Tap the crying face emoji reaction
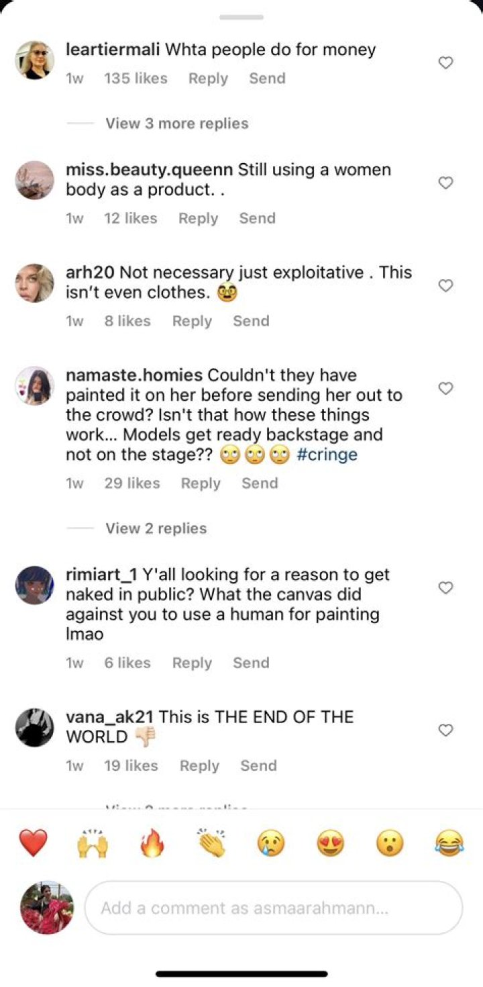Viewport: 483px width, 987px height. click(271, 843)
